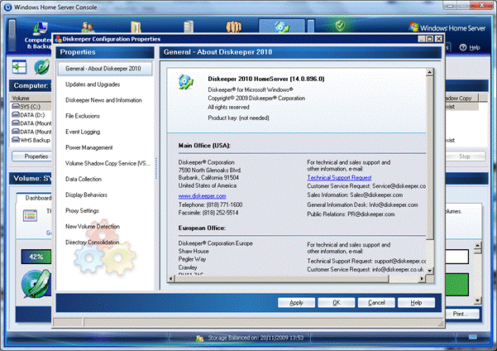The image size is (497, 351).
Task: Click the green shield Network status icon
Action: pos(340,26)
